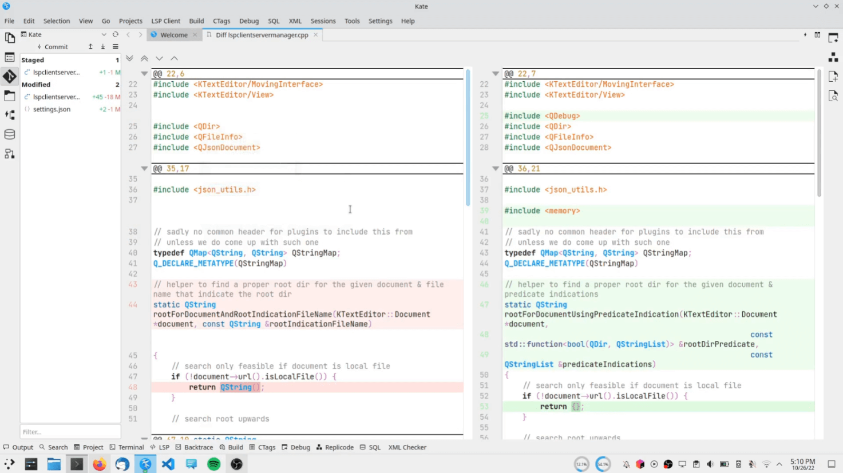The width and height of the screenshot is (843, 473).
Task: Open a new document with the file-plus icon
Action: pyautogui.click(x=833, y=76)
